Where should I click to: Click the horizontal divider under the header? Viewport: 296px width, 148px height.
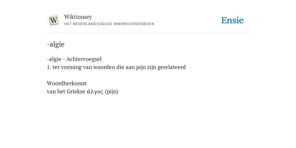pyautogui.click(x=148, y=33)
